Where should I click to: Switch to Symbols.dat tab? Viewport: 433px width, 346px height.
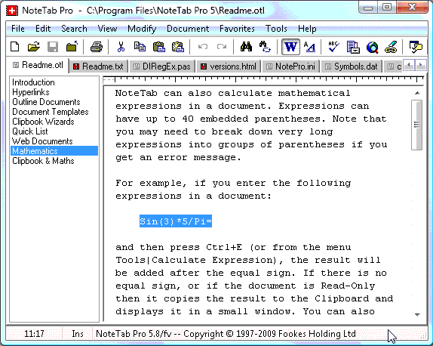[352, 66]
